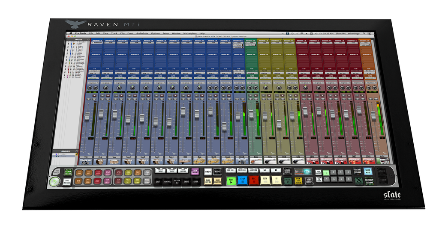The width and height of the screenshot is (439, 234).
Task: Click the Hide Raven button
Action: click(x=57, y=172)
